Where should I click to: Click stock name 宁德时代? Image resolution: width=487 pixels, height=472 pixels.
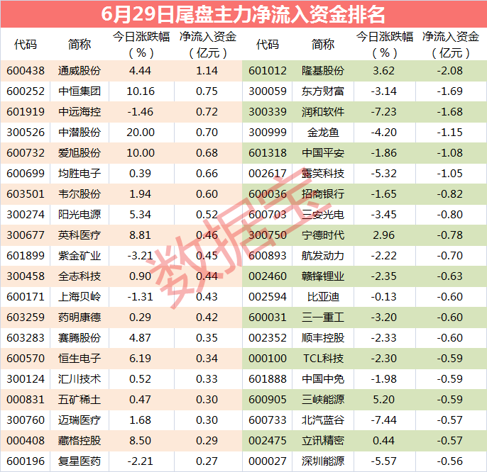point(323,235)
